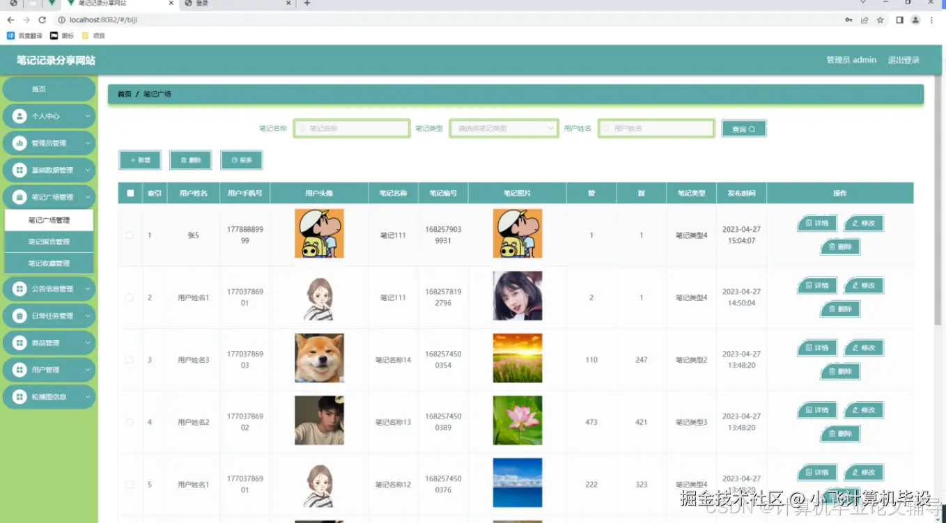Viewport: 946px width, 523px height.
Task: Click the share icon in address bar
Action: pos(864,20)
